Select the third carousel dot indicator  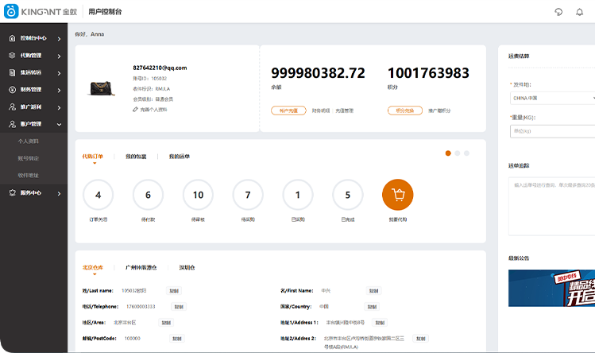tap(467, 153)
